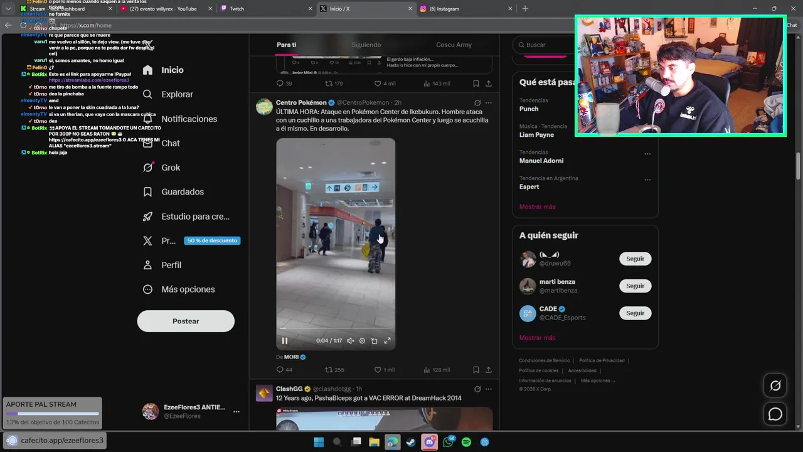Open options for Manuel Adorni trend
Viewport: 803px width, 452px height.
click(x=647, y=154)
